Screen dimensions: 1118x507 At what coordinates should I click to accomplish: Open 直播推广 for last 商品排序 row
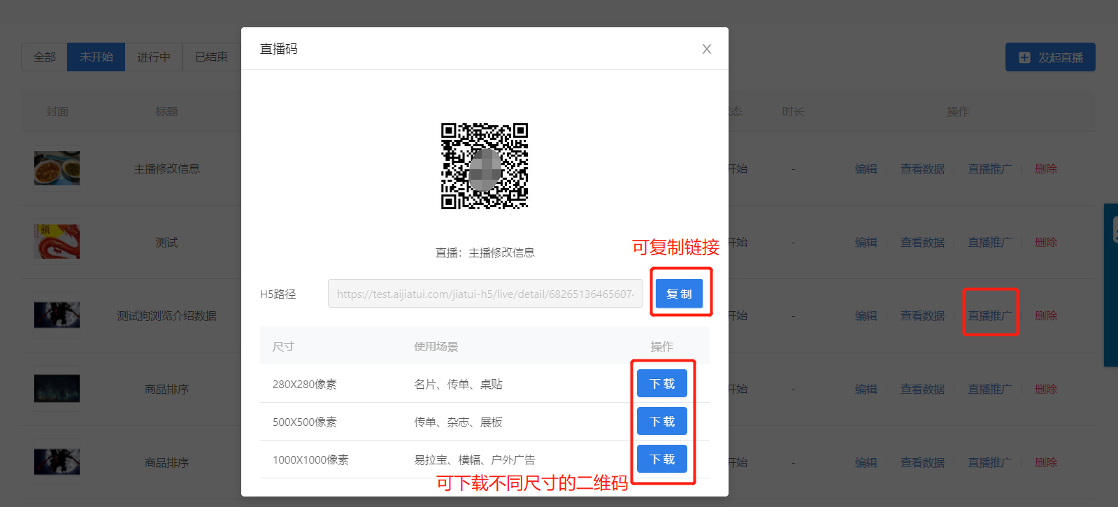point(990,462)
